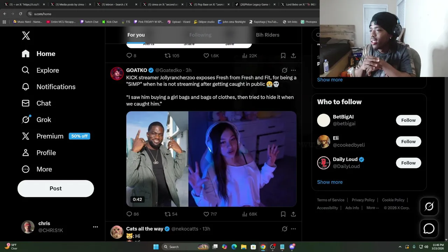This screenshot has height=252, width=448.
Task: Open the floating Grok button
Action: pyautogui.click(x=429, y=206)
